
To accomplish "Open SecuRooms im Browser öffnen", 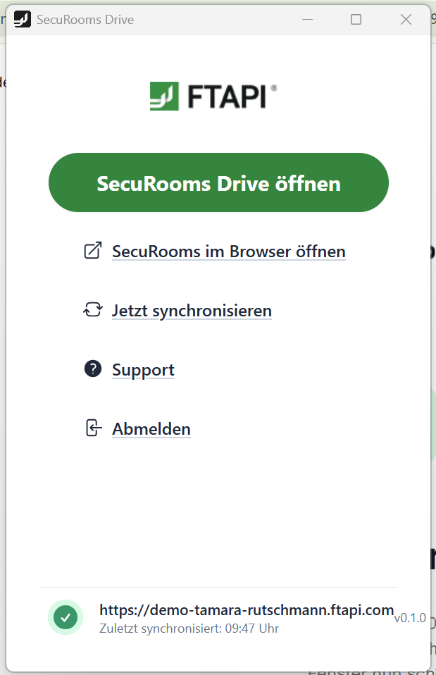I will 228,252.
